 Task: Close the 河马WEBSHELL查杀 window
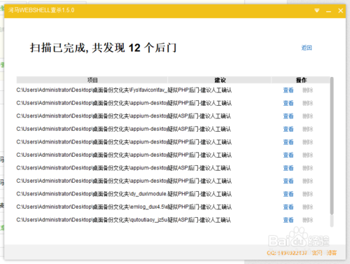pyautogui.click(x=340, y=11)
